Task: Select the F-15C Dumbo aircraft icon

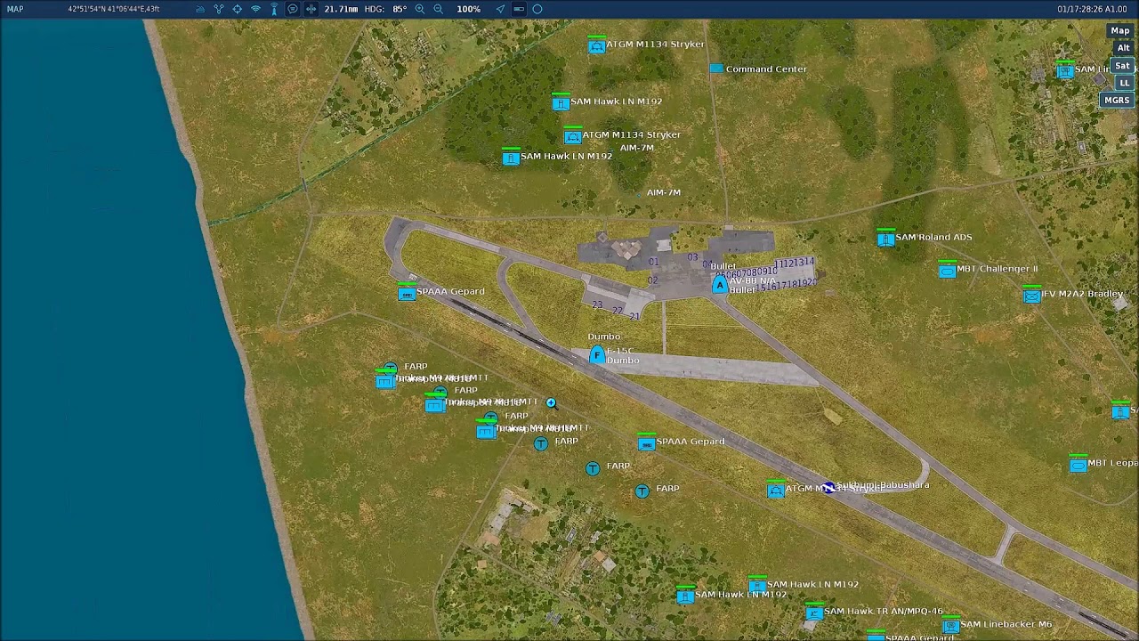Action: [597, 354]
